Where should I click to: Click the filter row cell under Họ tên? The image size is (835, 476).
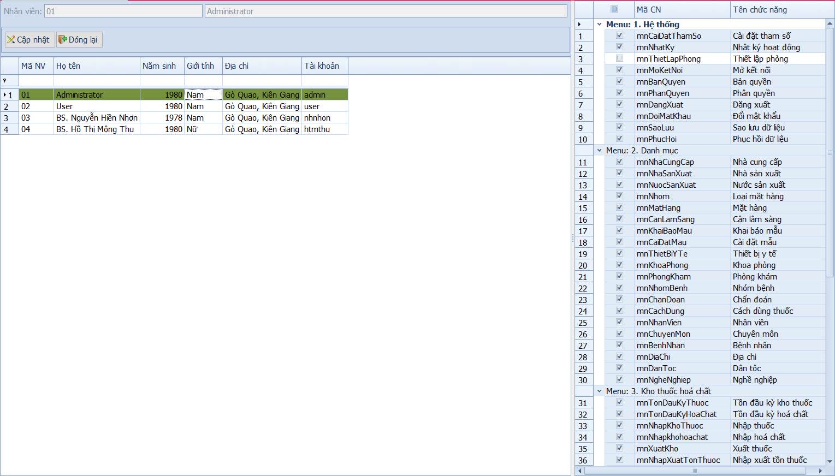pos(97,80)
